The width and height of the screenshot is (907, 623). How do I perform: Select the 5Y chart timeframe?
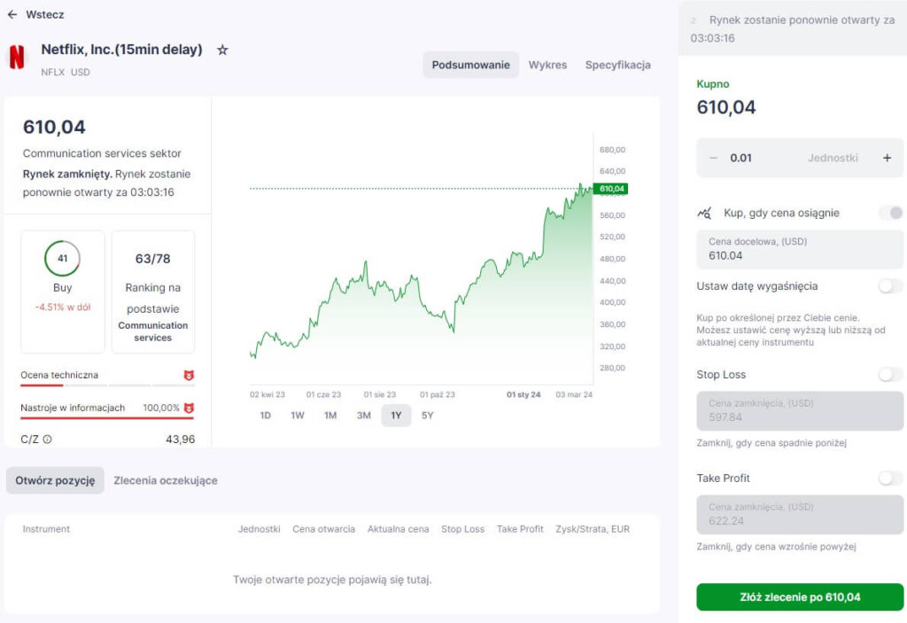tap(428, 416)
